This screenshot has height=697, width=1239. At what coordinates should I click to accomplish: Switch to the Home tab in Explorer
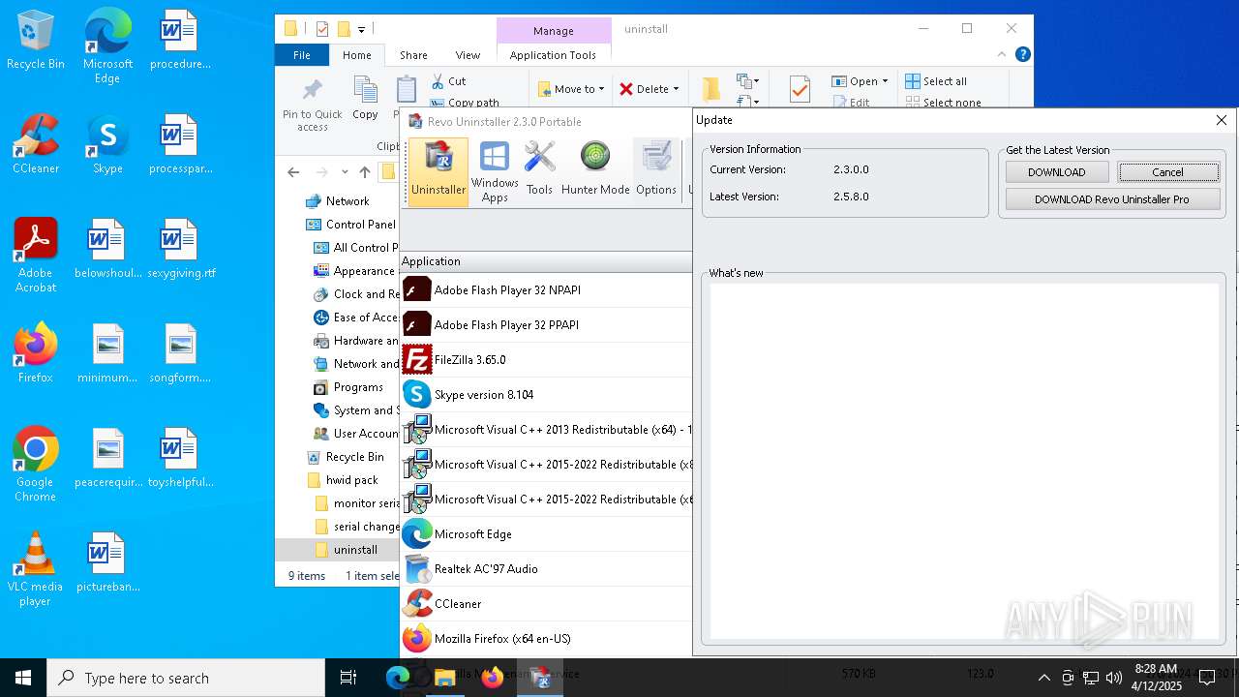pos(357,55)
